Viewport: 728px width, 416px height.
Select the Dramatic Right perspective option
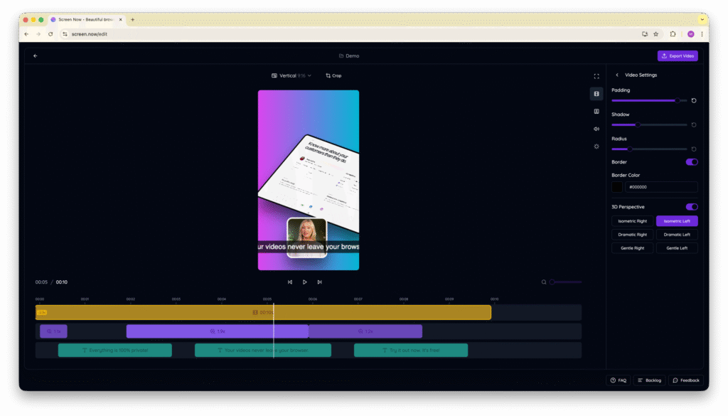point(632,235)
